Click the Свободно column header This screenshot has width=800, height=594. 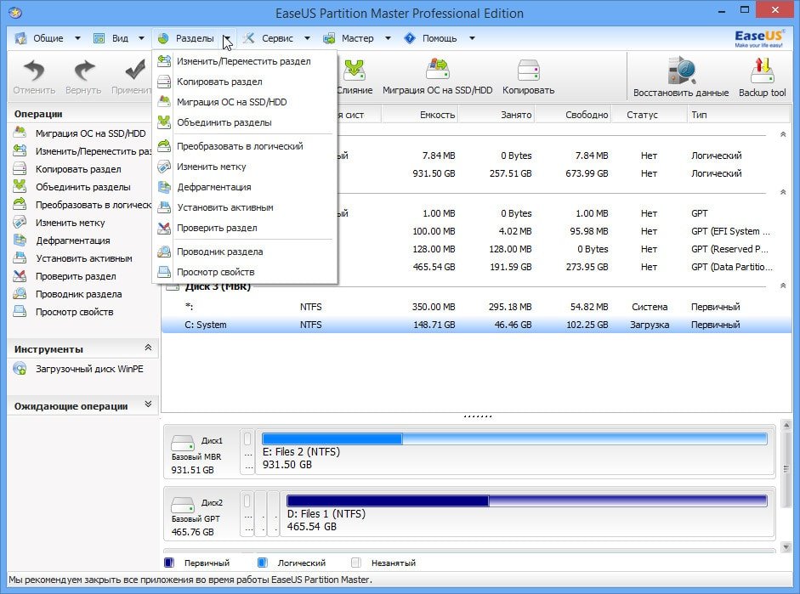tap(587, 115)
